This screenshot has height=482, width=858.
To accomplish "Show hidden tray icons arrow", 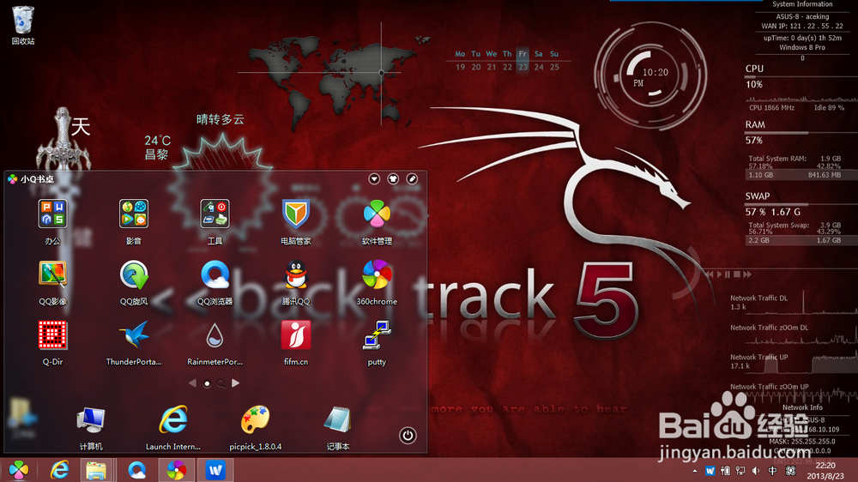I will (x=695, y=471).
